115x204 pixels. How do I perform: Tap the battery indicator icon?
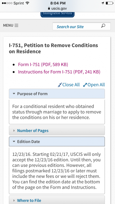click(x=109, y=3)
